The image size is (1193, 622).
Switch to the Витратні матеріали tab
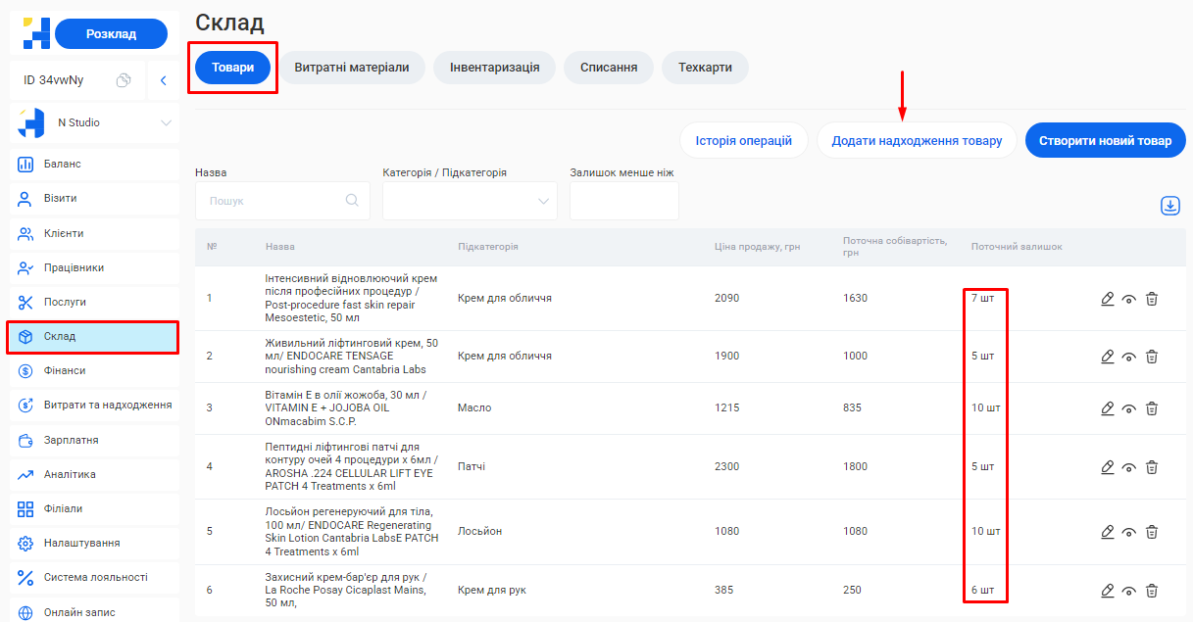tap(352, 68)
